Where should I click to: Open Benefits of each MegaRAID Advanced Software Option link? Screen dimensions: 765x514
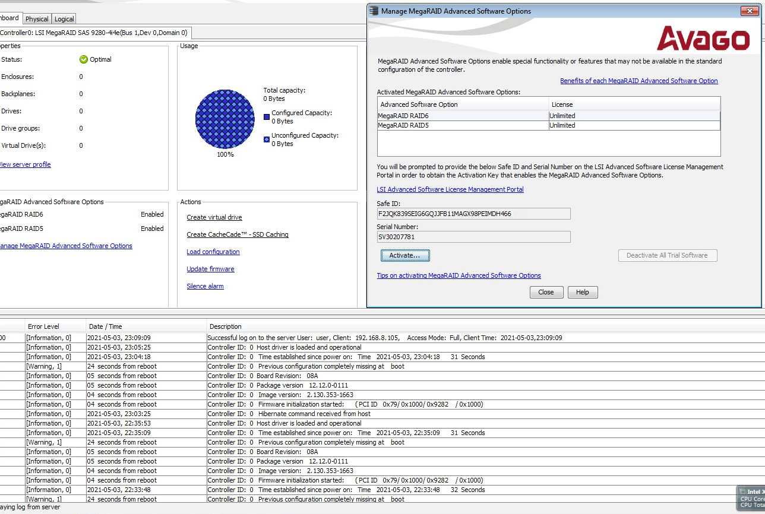pos(639,81)
